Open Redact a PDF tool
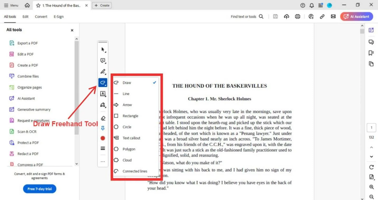This screenshot has width=378, height=200. 24,154
